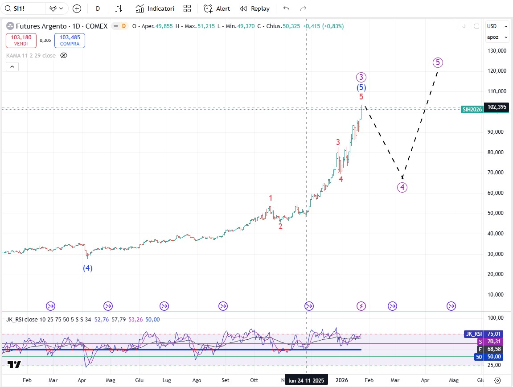Open the apoz unit dropdown
The height and width of the screenshot is (387, 513).
[x=497, y=37]
